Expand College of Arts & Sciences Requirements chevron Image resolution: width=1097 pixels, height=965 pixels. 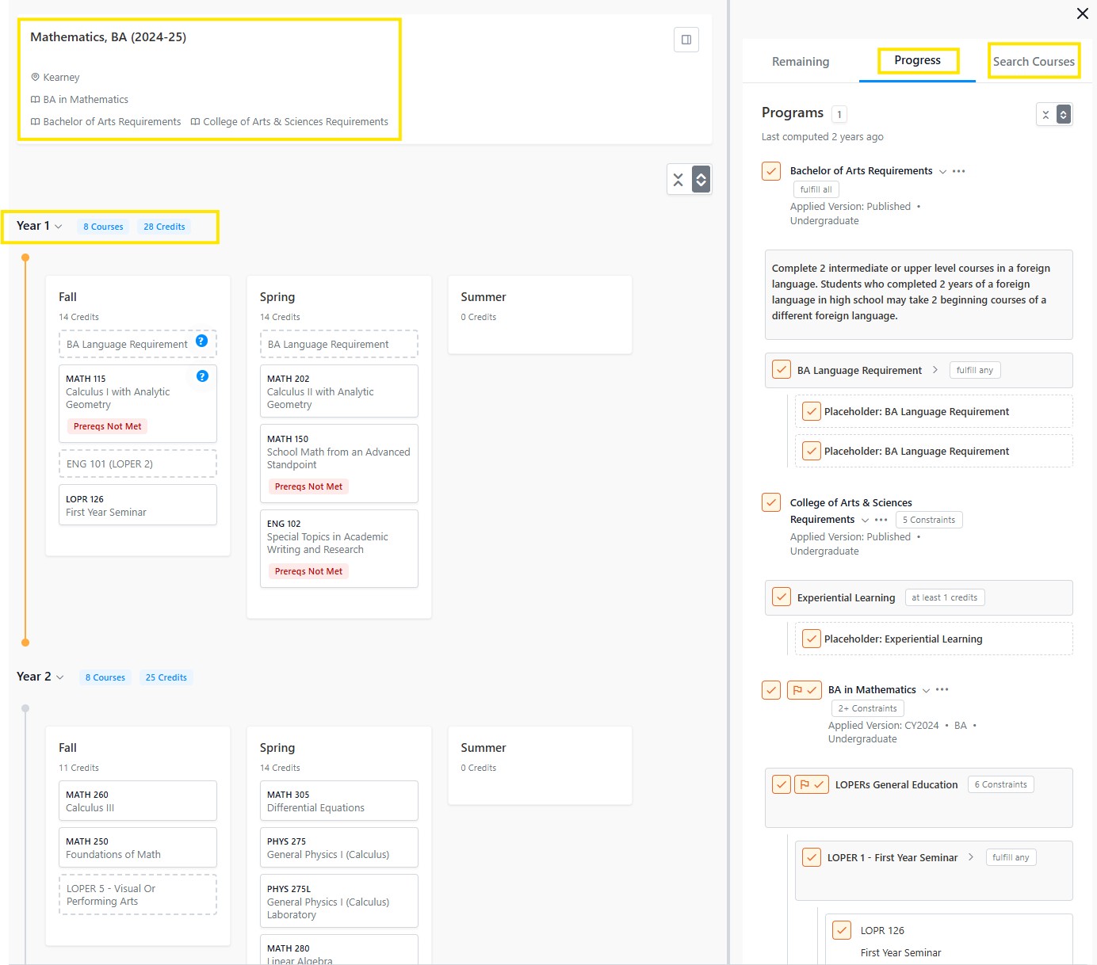(865, 520)
